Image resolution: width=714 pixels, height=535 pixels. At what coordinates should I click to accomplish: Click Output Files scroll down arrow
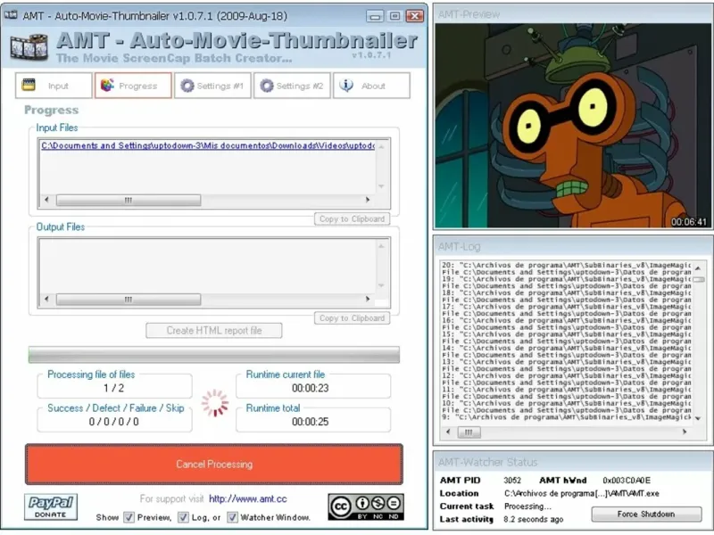[x=382, y=285]
